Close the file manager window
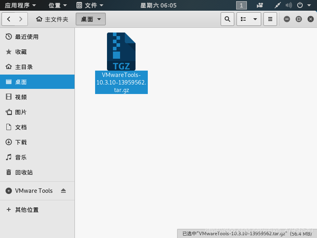Image resolution: width=317 pixels, height=238 pixels. click(311, 19)
